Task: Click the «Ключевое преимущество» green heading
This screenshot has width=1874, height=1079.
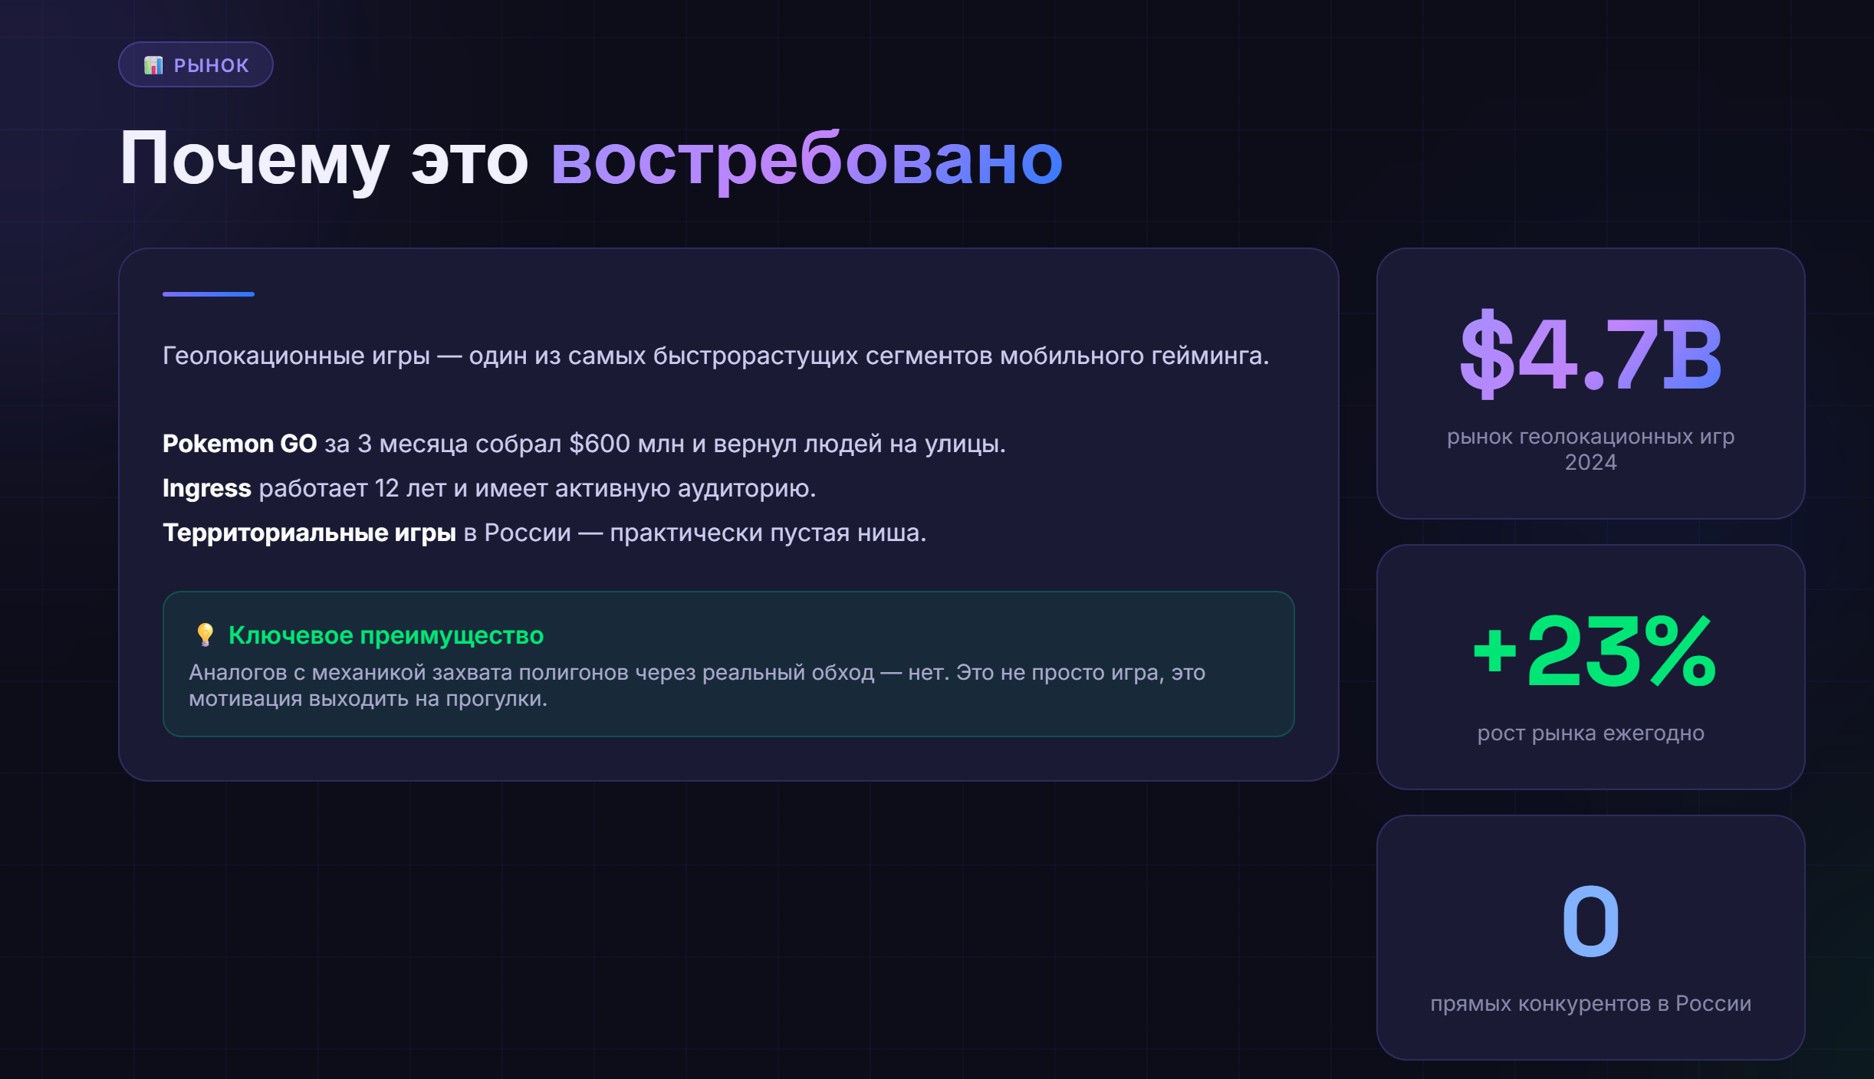Action: tap(386, 635)
